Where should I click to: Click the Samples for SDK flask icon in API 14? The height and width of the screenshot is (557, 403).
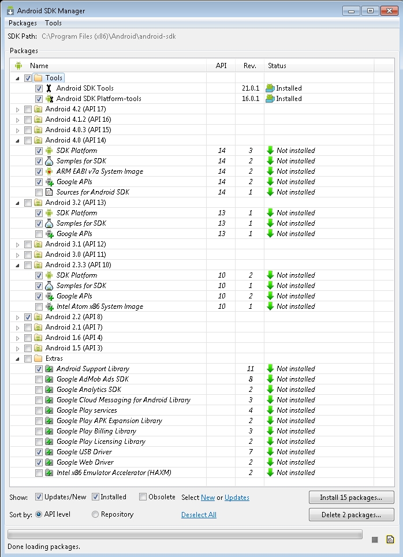tap(49, 161)
